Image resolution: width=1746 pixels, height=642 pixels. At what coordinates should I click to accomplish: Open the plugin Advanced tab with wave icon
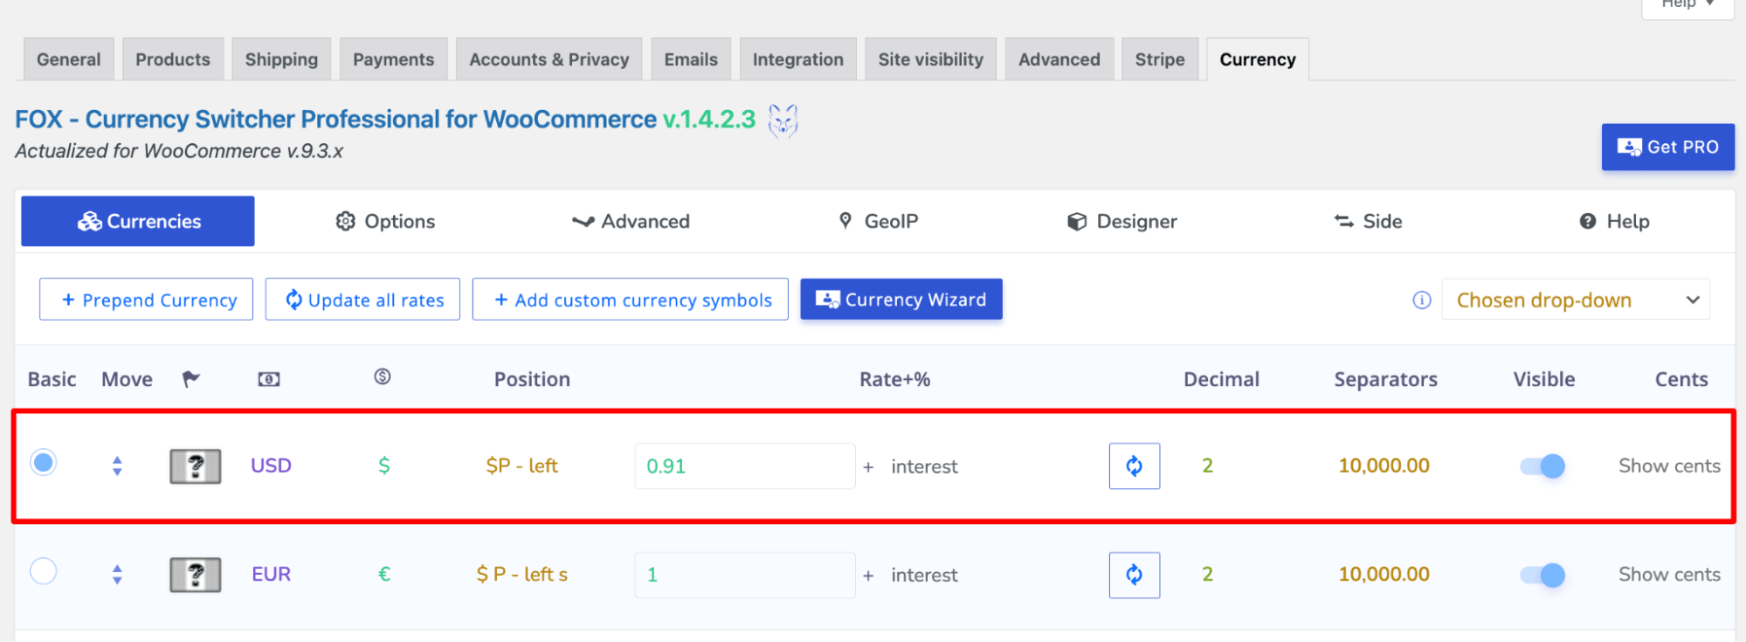(631, 221)
